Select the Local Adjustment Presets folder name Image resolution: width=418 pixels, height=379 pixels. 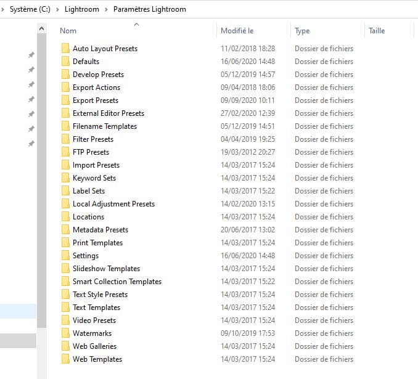tap(113, 203)
